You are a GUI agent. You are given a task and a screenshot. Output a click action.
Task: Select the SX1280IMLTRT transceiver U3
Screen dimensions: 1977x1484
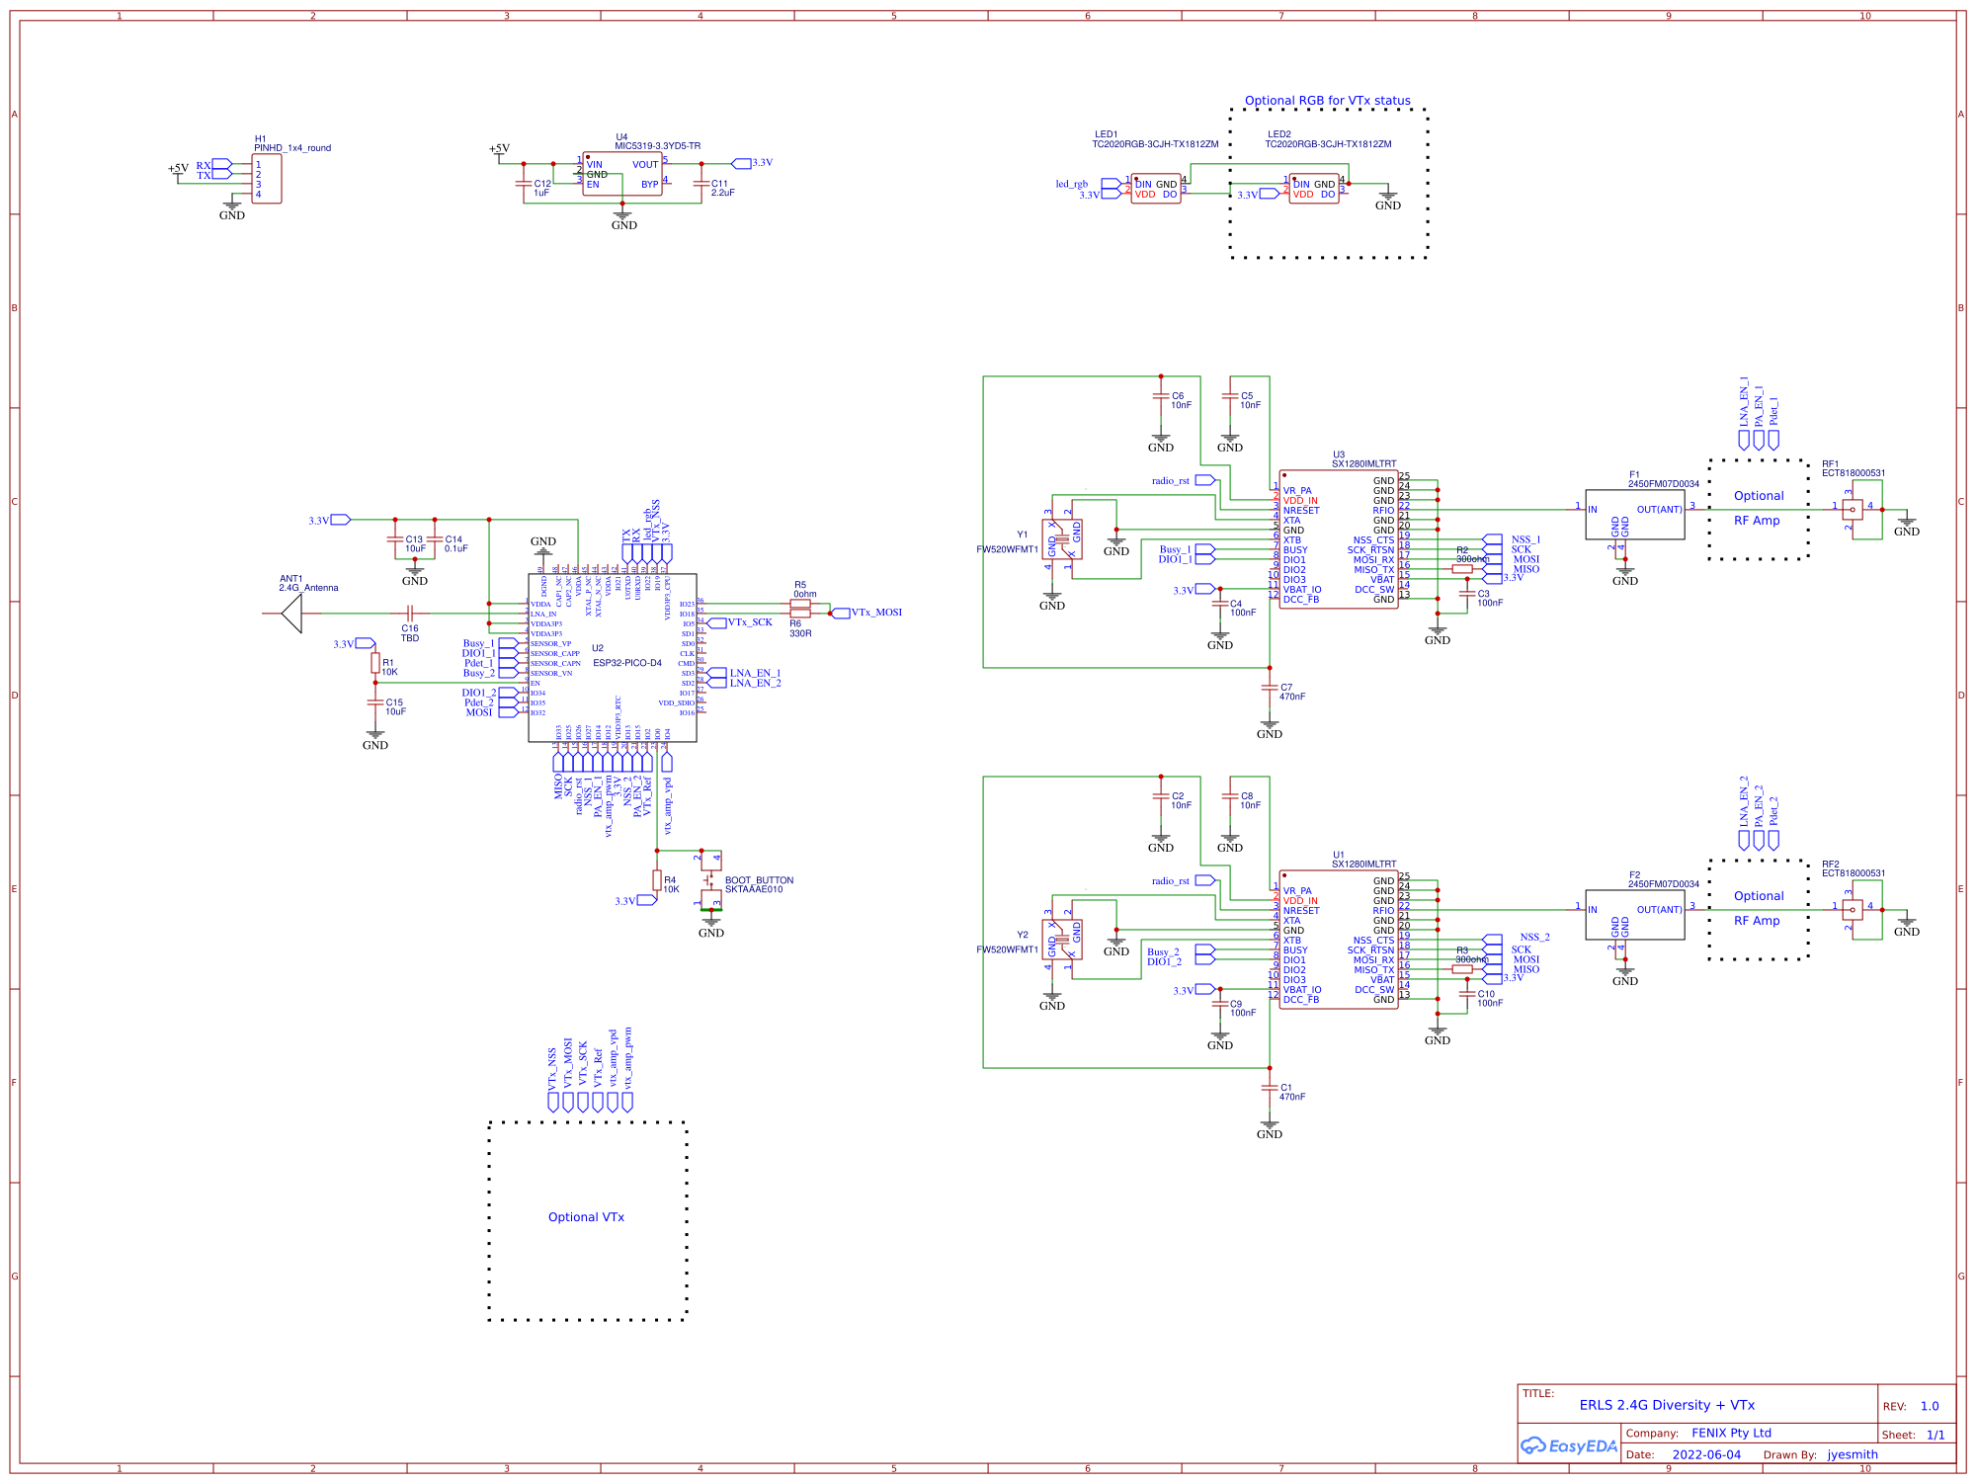coord(1339,538)
